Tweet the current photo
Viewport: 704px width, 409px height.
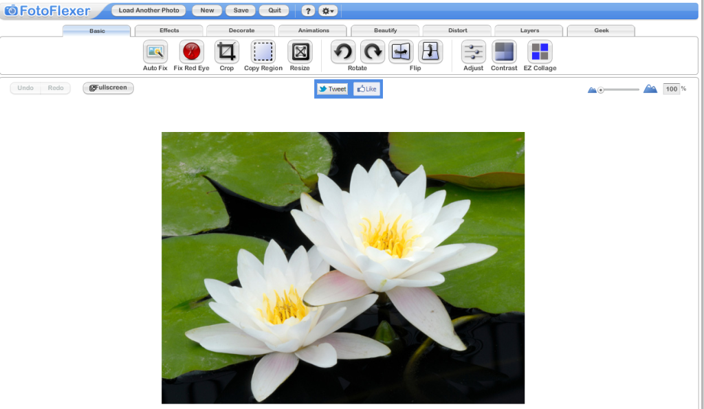pos(332,89)
